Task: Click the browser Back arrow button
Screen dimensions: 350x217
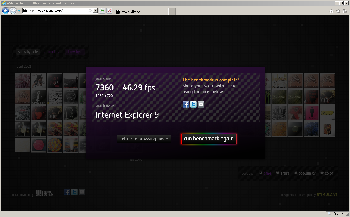Action: (x=6, y=11)
